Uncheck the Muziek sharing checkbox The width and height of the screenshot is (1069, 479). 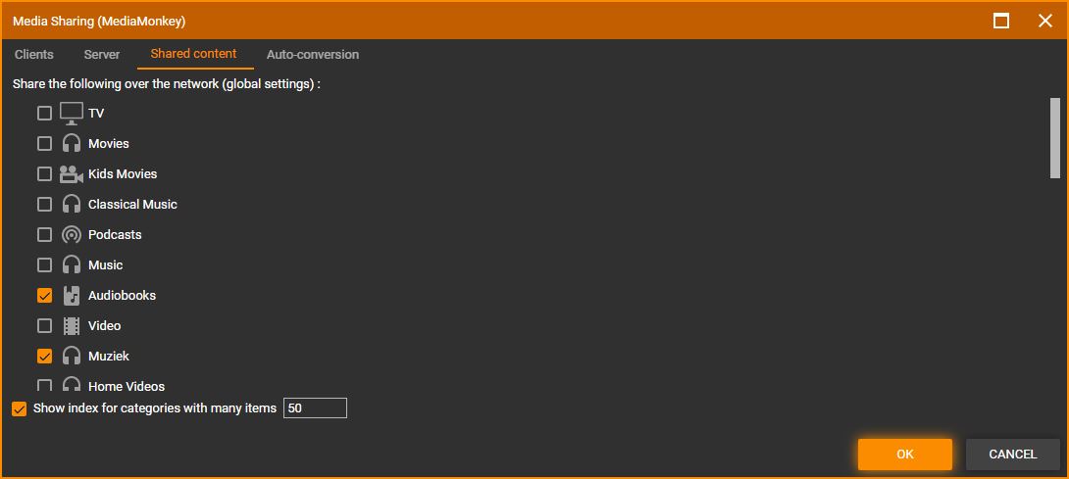pyautogui.click(x=44, y=356)
